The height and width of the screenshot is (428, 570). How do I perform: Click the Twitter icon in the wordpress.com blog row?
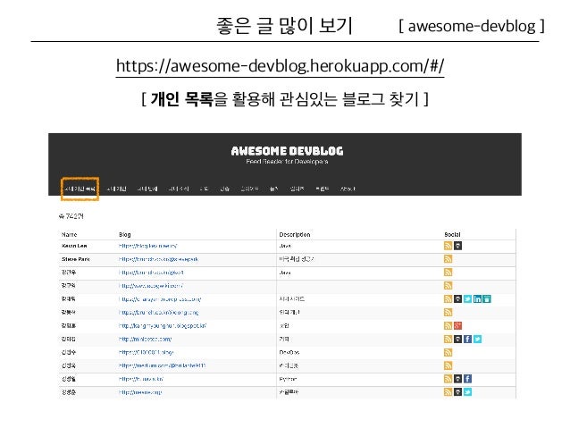(467, 299)
